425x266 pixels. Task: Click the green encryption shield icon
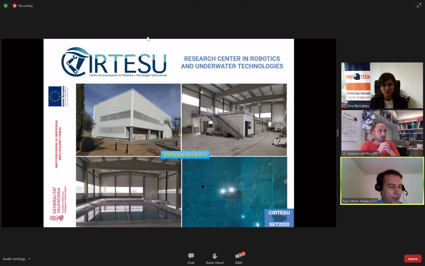pyautogui.click(x=6, y=6)
